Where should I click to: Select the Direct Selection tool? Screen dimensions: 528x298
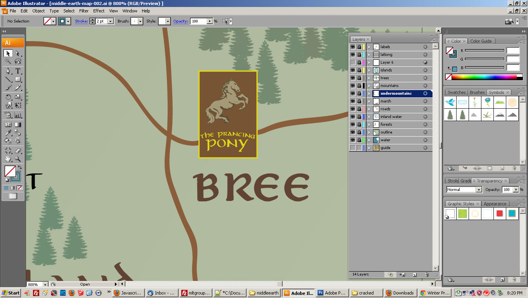pos(17,53)
